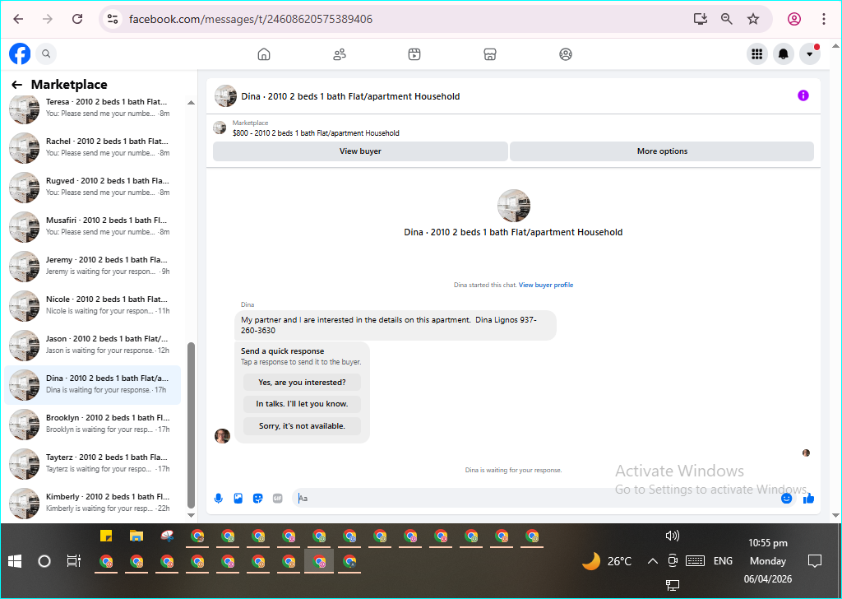Open Nicole's conversation
Viewport: 842px width, 599px height.
pos(93,305)
